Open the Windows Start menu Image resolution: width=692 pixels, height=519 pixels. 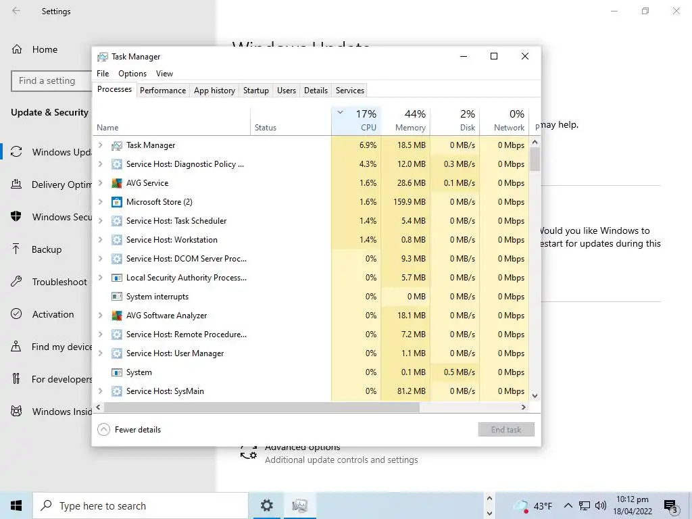(16, 505)
